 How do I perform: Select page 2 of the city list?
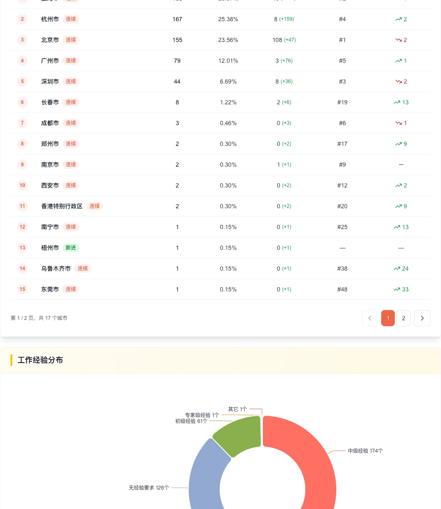[404, 318]
